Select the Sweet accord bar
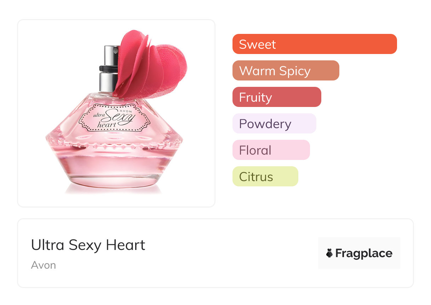Screen dimensions: 431x305 click(314, 44)
